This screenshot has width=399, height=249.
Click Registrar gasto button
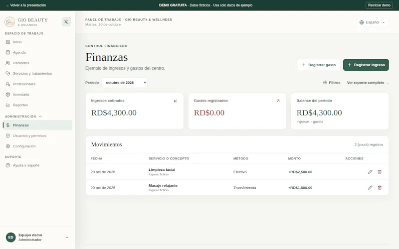[319, 65]
